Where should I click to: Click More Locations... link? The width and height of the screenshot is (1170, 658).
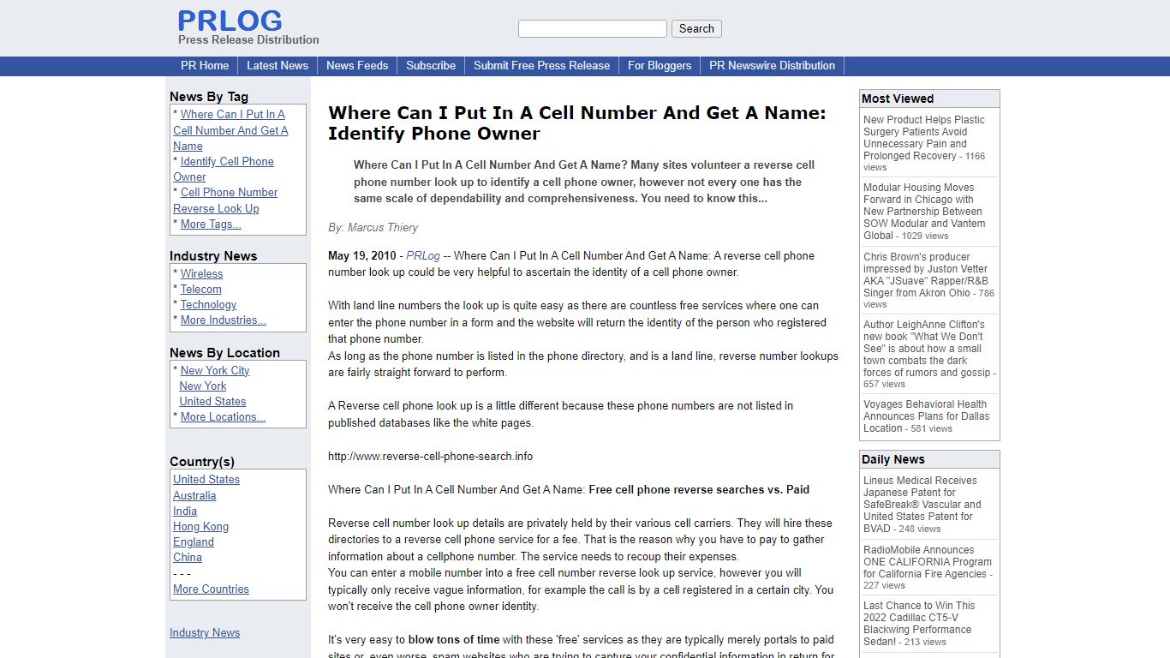[x=223, y=416]
